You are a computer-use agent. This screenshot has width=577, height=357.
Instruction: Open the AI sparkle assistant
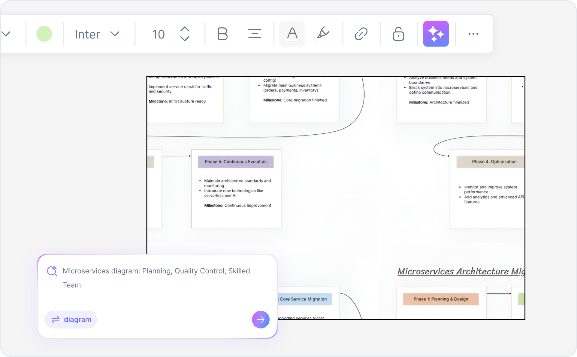point(436,34)
